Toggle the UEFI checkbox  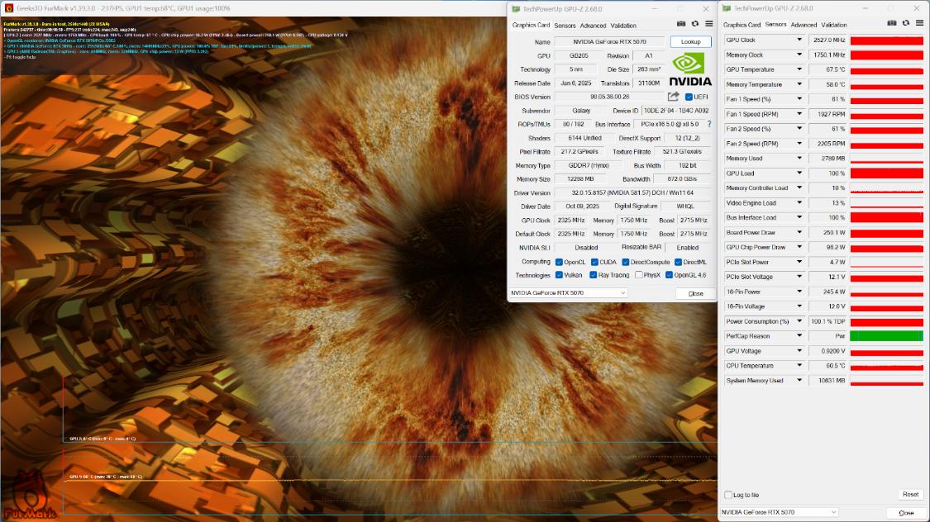689,97
